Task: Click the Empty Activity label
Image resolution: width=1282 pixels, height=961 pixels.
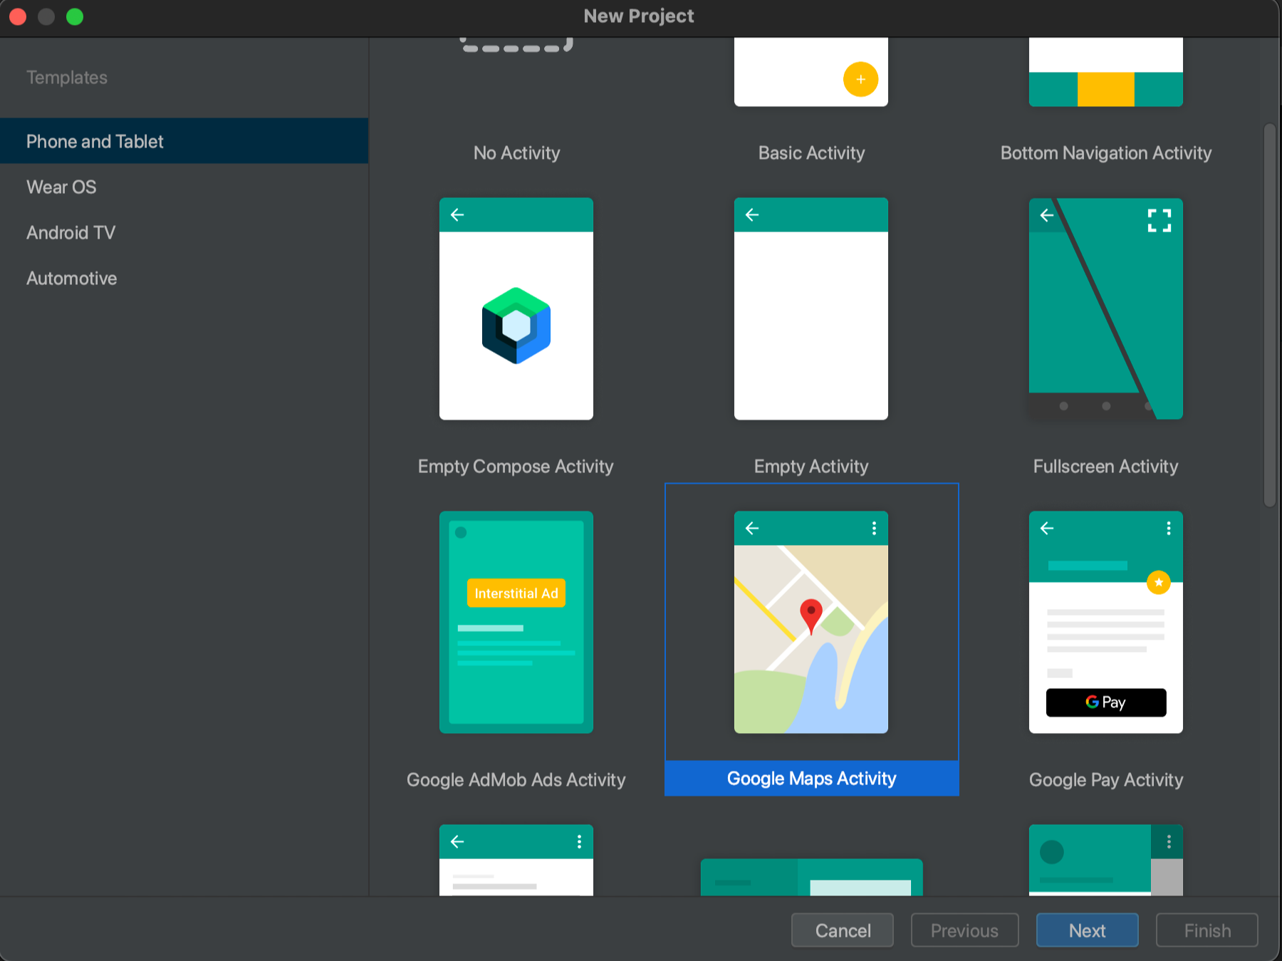Action: [811, 466]
